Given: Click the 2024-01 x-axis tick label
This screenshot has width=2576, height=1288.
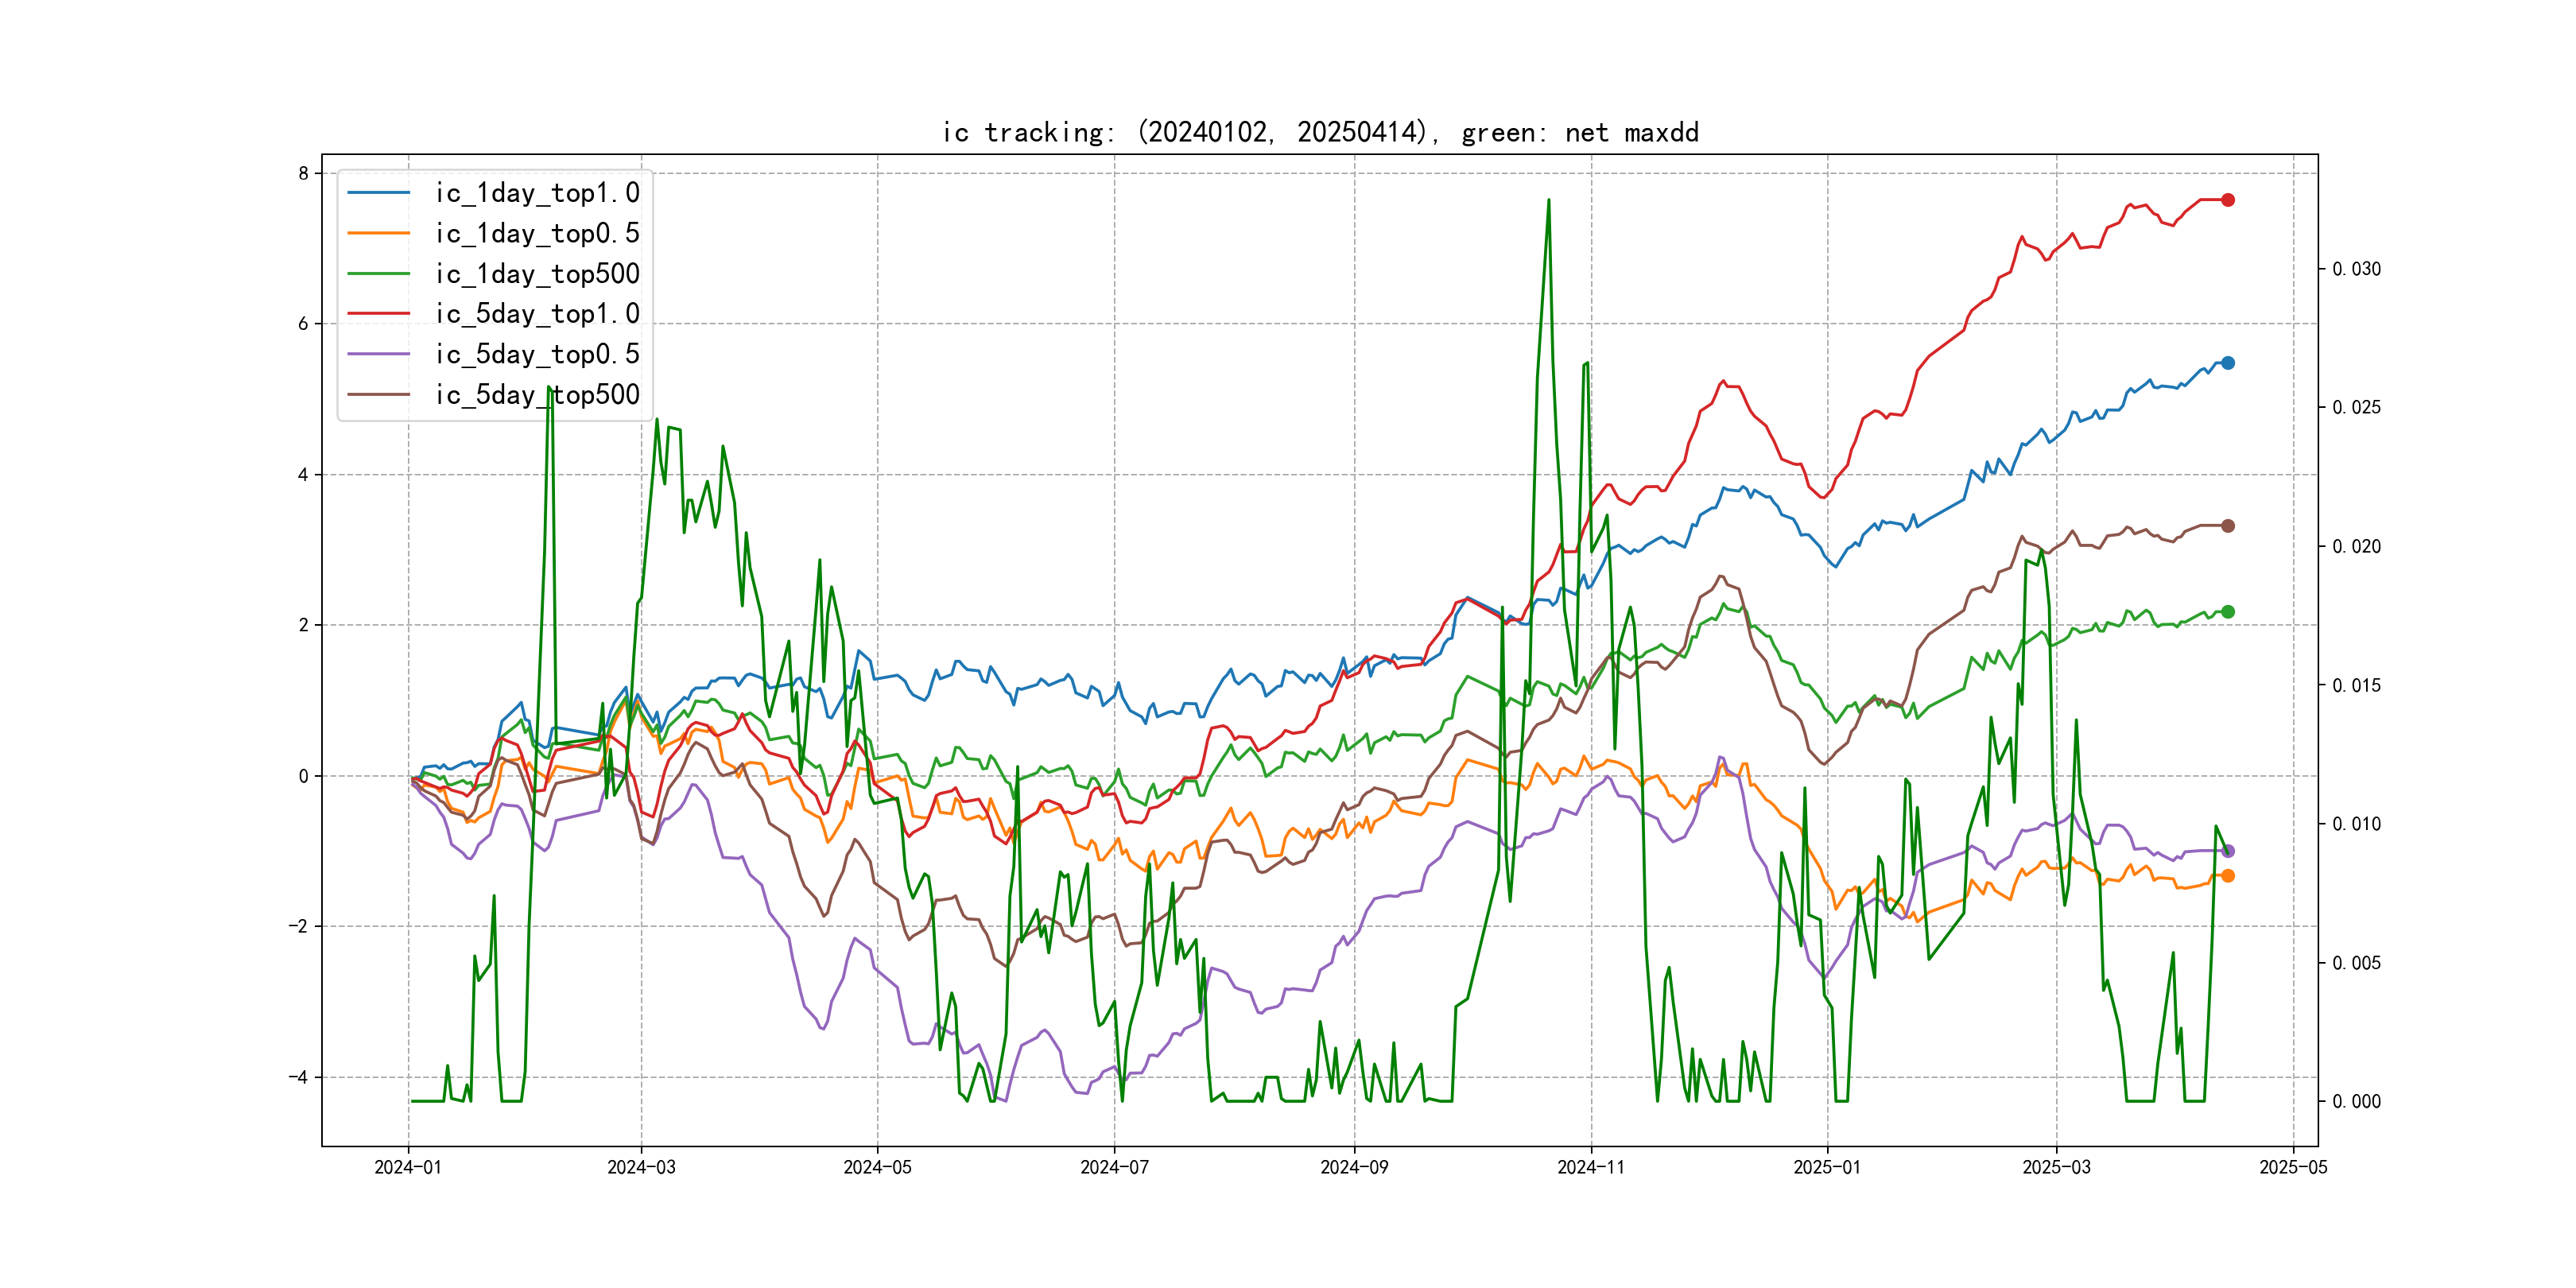Looking at the screenshot, I should 407,1167.
